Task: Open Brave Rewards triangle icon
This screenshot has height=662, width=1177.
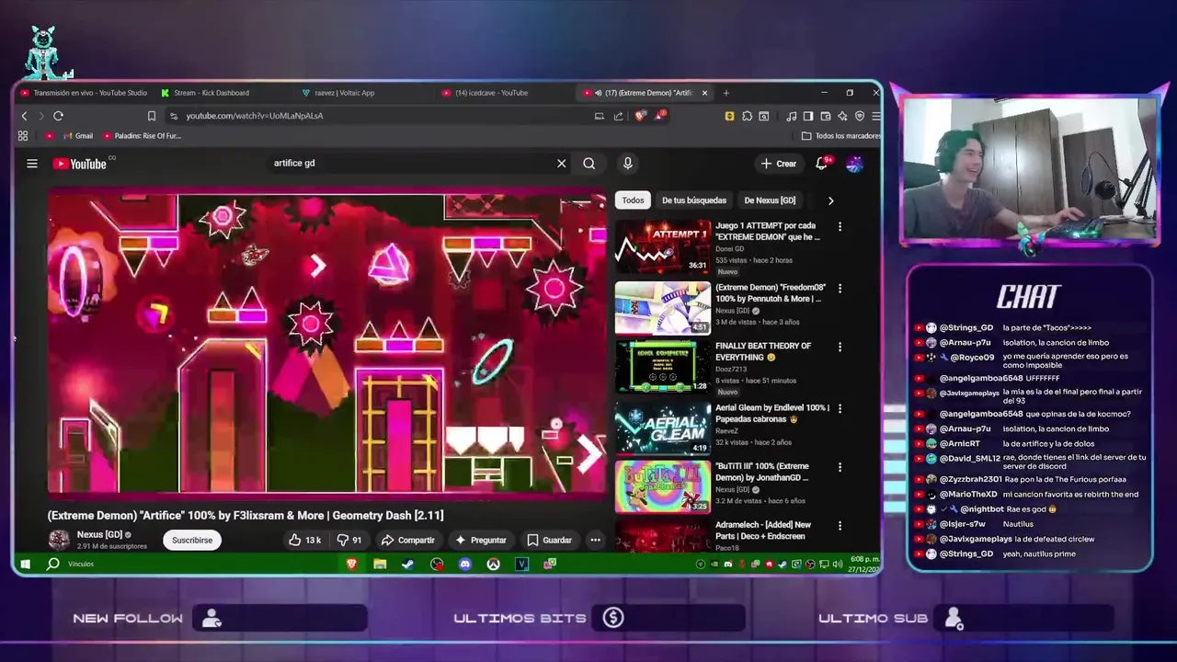Action: pyautogui.click(x=659, y=116)
